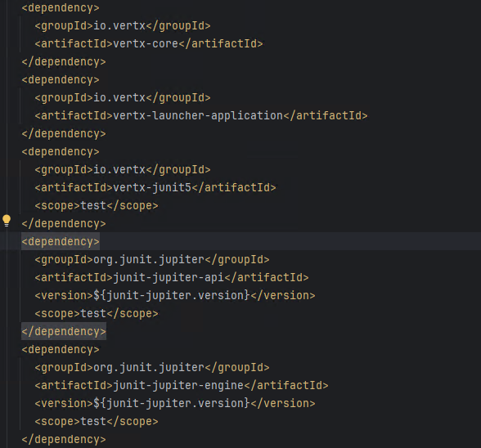Click the junit-jupiter-engine artifact name
This screenshot has width=481, height=448.
tap(178, 385)
